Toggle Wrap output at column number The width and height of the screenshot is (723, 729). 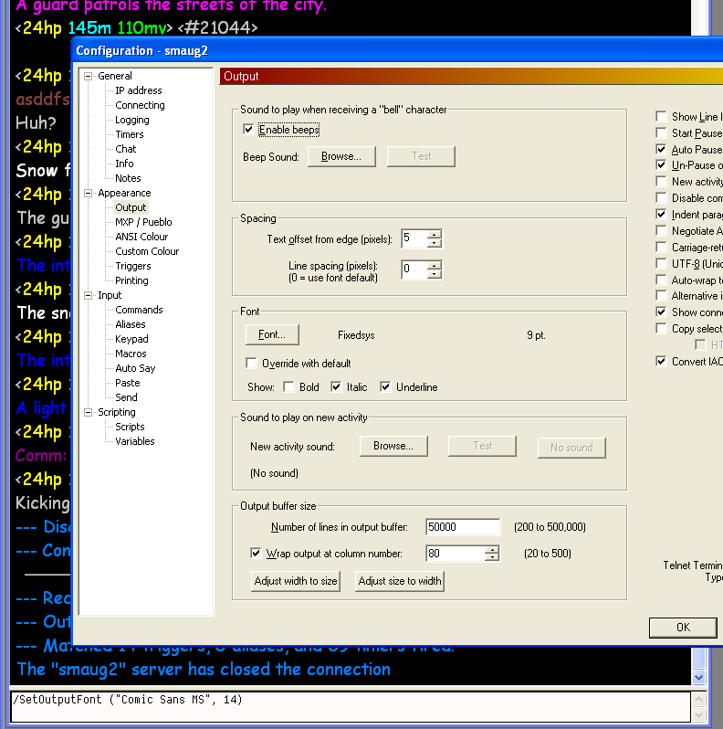click(x=255, y=554)
